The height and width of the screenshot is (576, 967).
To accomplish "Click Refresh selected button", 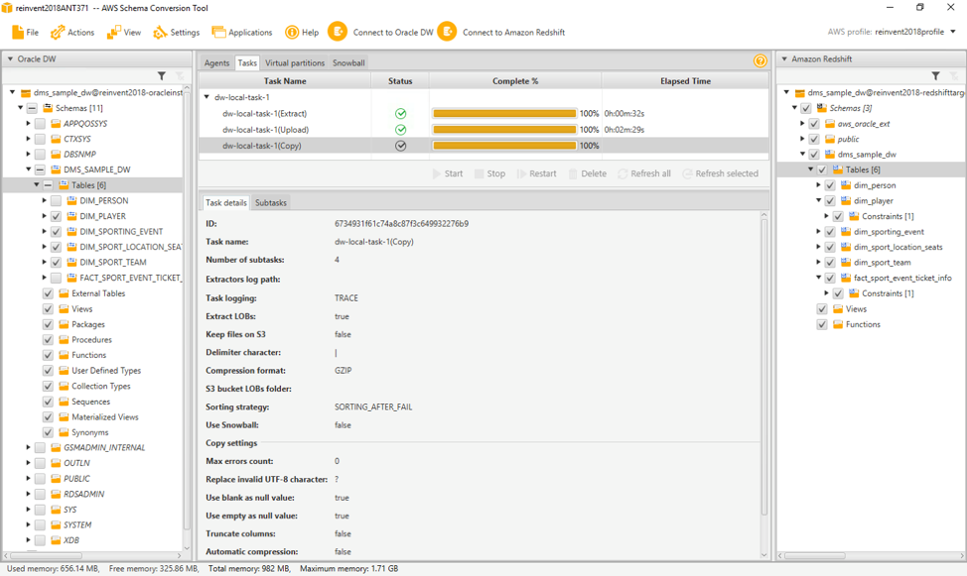I will (x=721, y=173).
